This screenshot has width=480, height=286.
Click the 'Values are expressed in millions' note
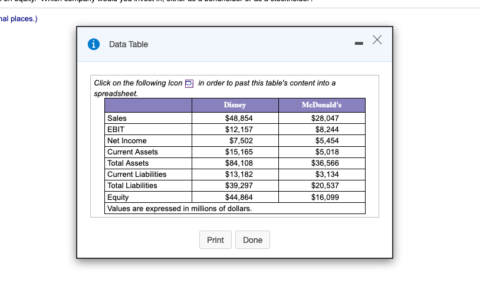click(179, 209)
